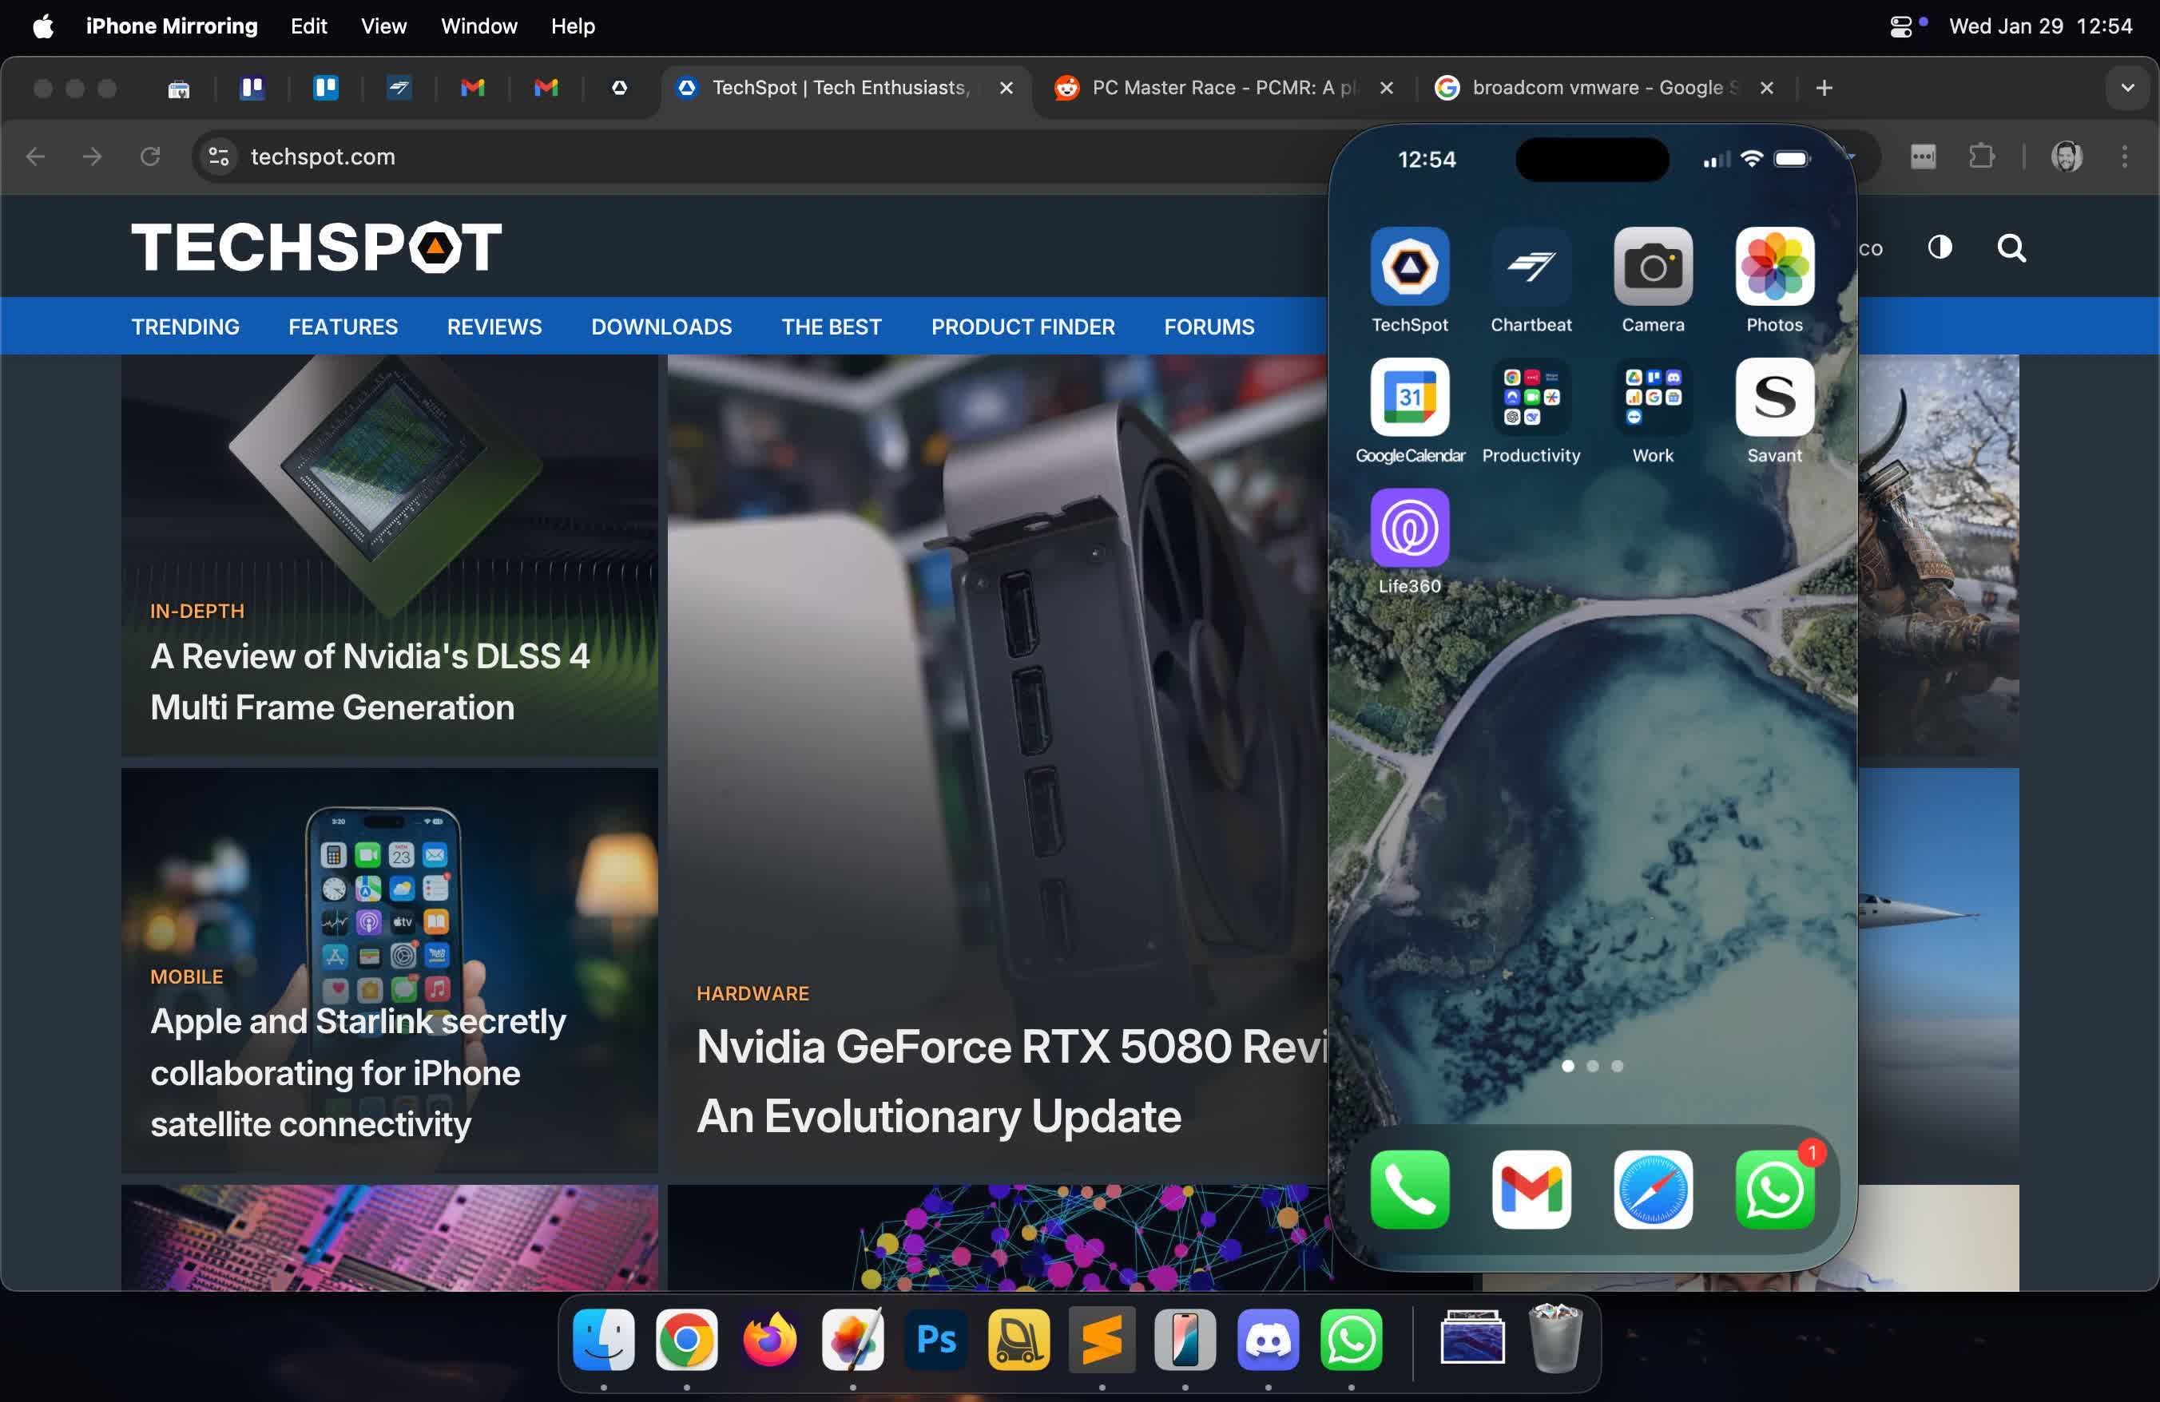Launch Photoshop from the Dock

point(935,1340)
